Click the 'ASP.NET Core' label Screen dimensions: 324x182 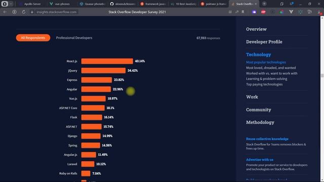point(68,108)
